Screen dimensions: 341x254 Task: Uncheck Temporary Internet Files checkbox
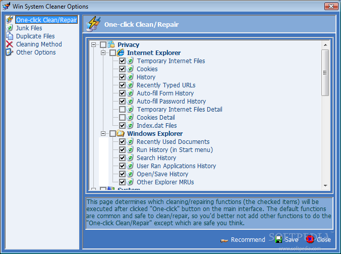pos(122,61)
